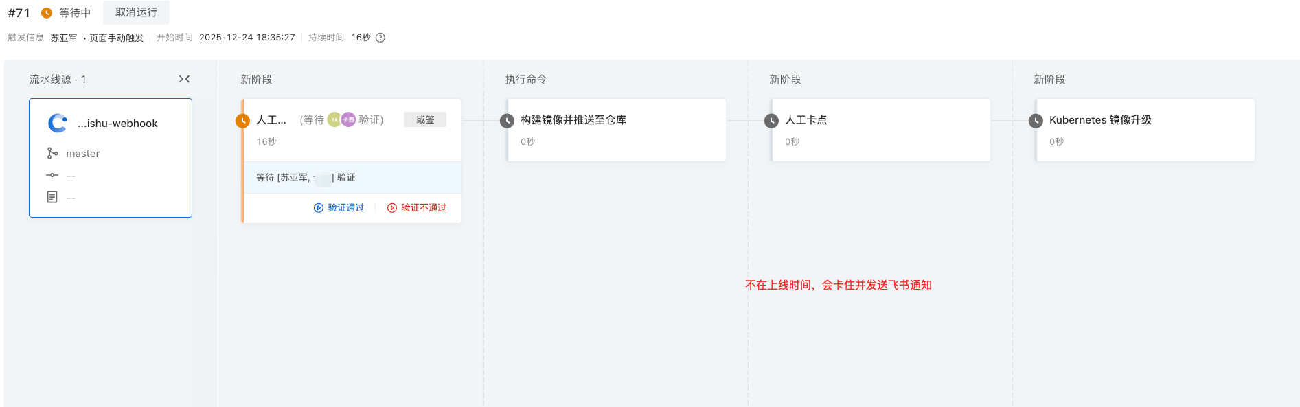Reject with 验证不通过
1300x407 pixels.
point(417,208)
